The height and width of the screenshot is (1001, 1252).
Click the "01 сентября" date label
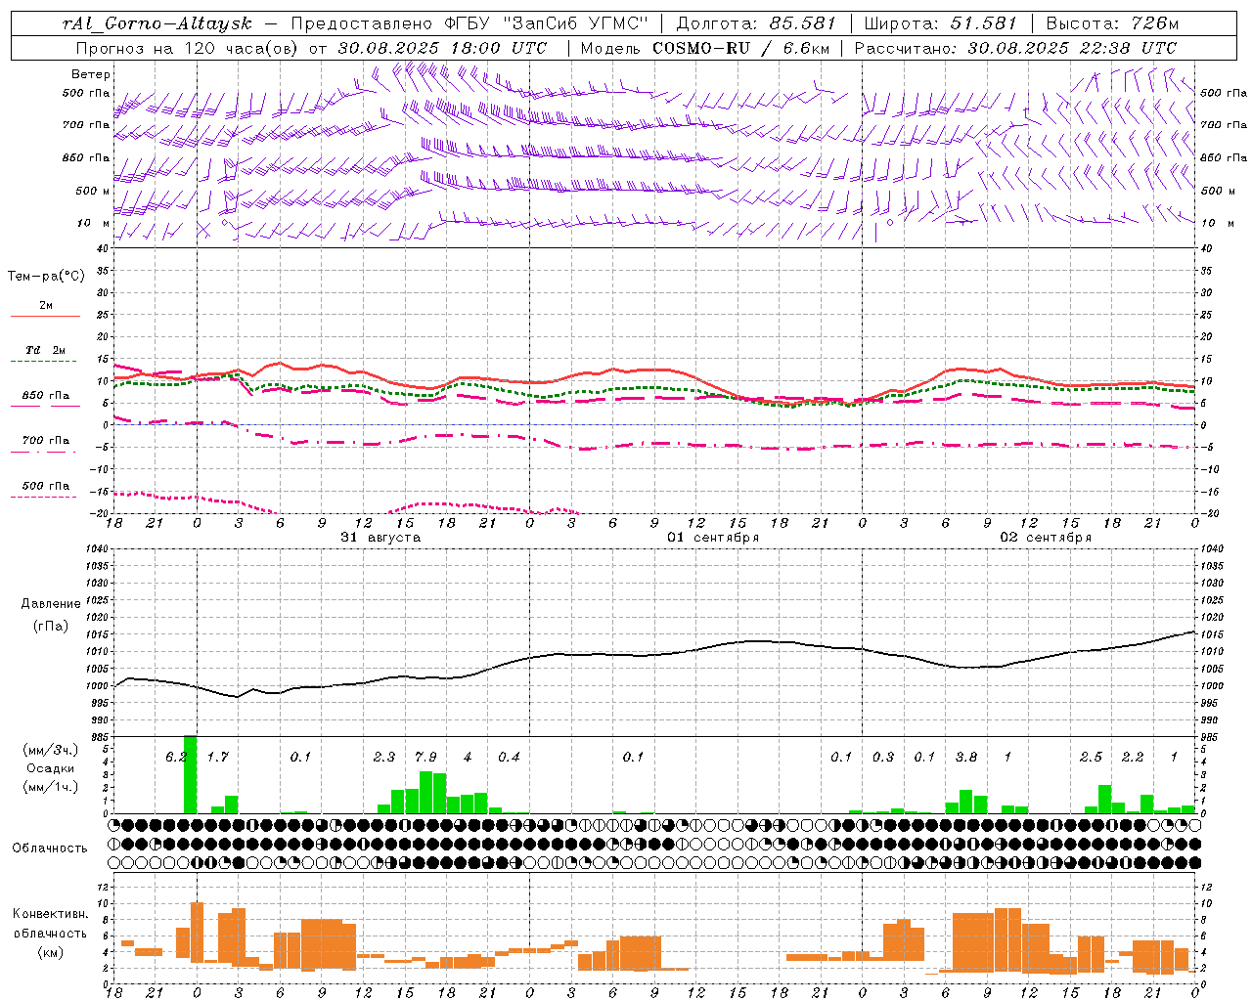click(713, 538)
